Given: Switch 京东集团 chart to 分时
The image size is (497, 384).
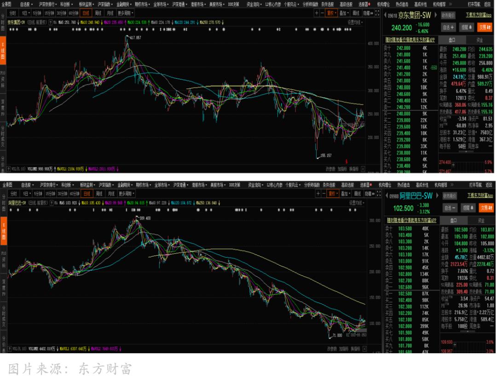Looking at the screenshot, I should tap(12, 13).
